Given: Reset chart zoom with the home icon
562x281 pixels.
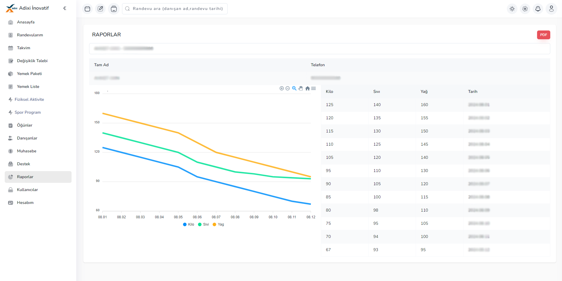Looking at the screenshot, I should click(x=307, y=88).
